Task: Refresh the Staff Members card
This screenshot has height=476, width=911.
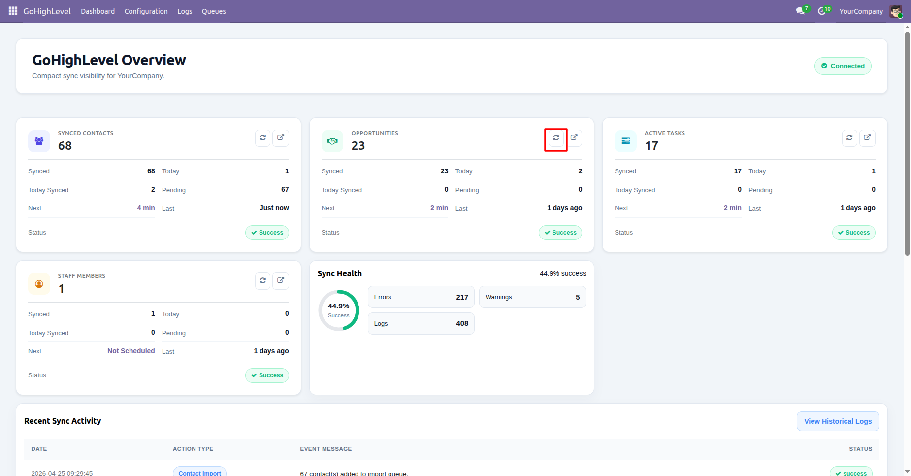Action: (x=263, y=281)
